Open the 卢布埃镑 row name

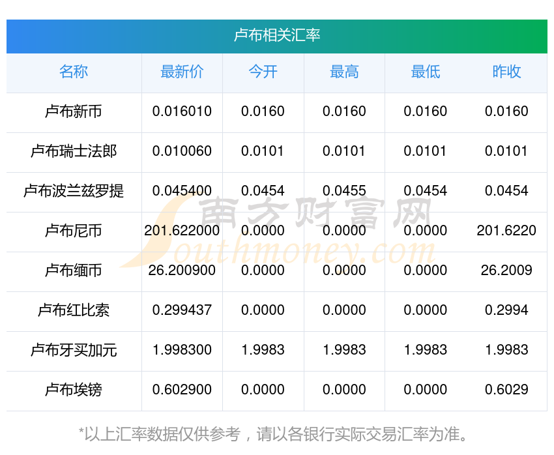[74, 390]
